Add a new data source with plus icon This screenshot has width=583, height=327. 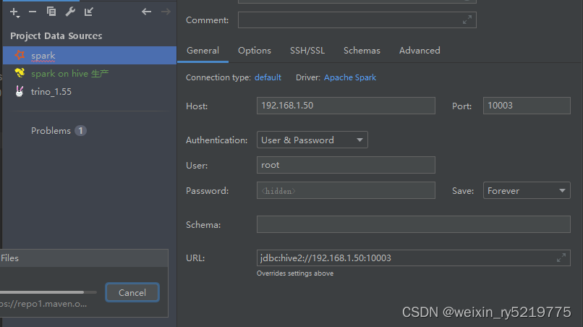(14, 12)
